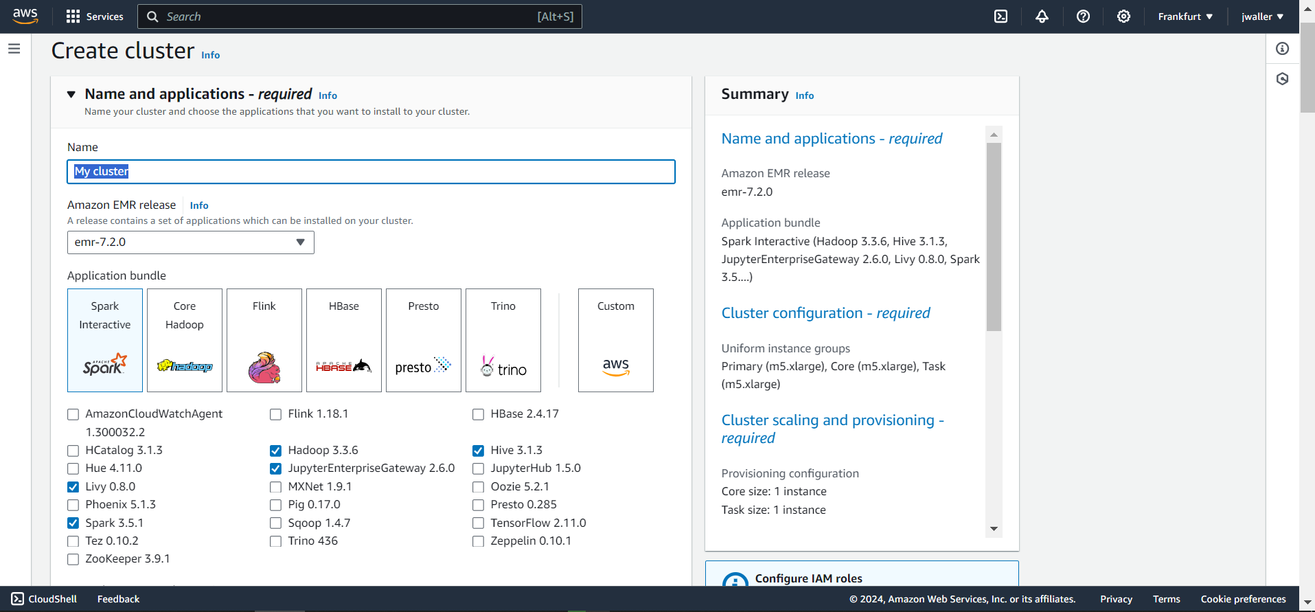
Task: Open the help question mark menu
Action: point(1083,16)
